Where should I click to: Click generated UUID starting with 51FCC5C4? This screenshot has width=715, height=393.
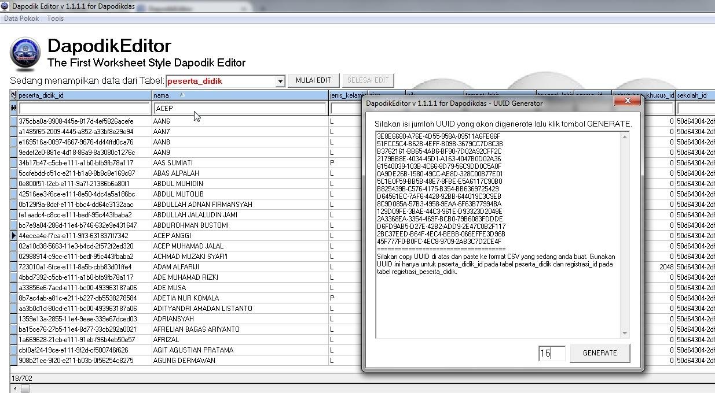(x=440, y=144)
